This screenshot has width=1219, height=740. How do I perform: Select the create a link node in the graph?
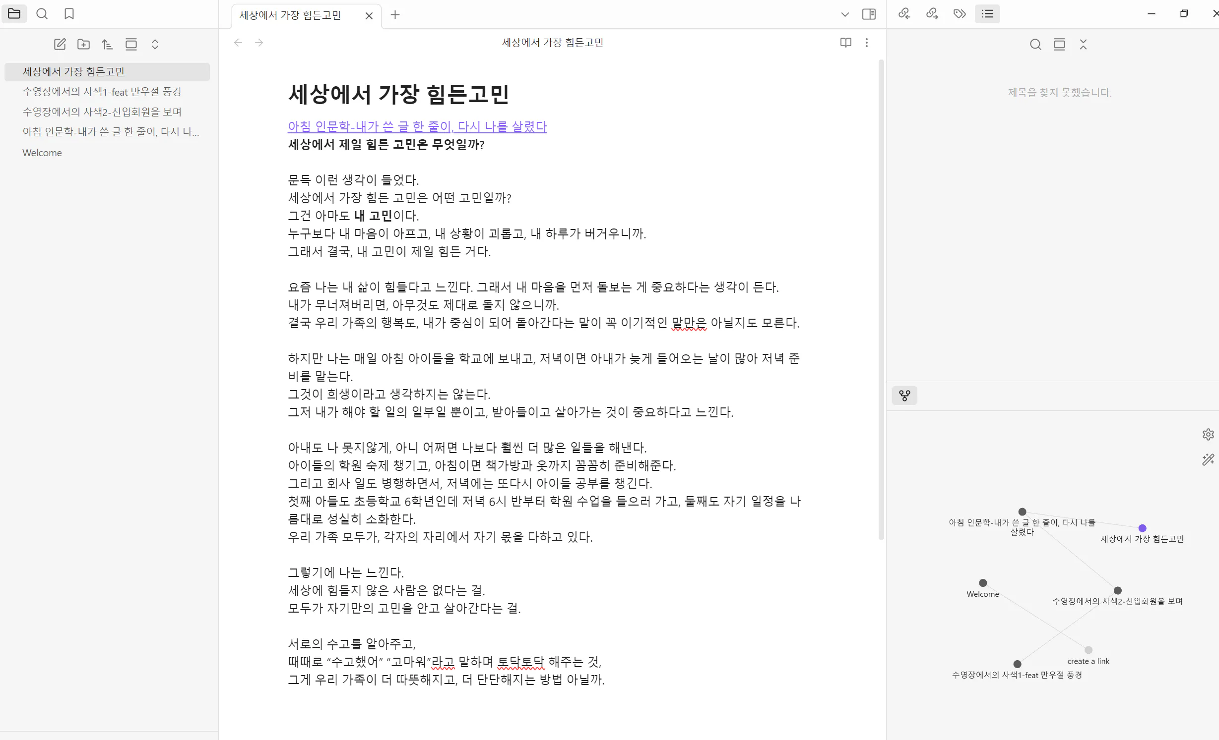(1088, 650)
